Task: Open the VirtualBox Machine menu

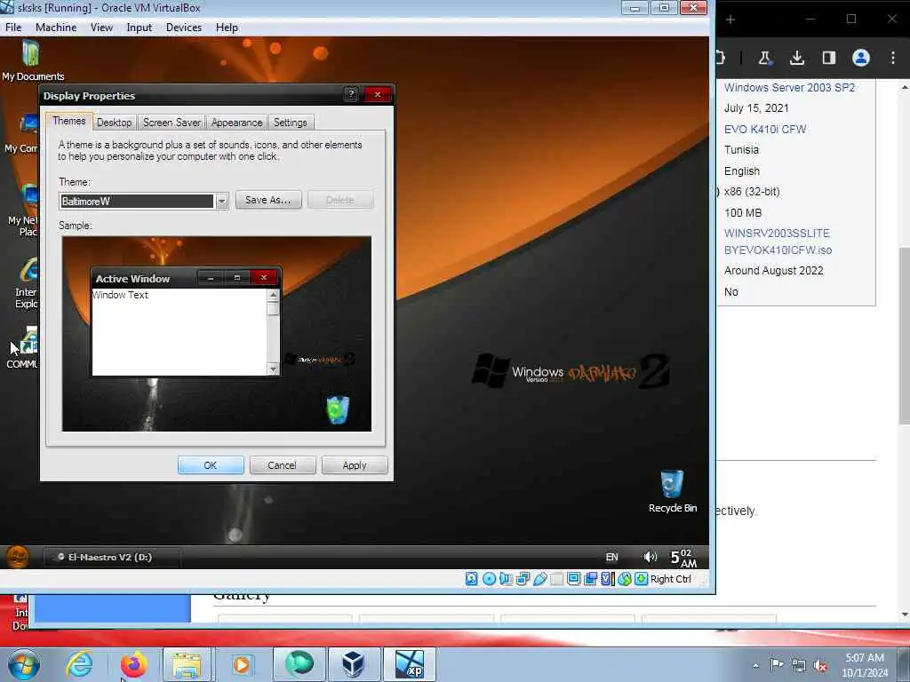Action: (56, 28)
